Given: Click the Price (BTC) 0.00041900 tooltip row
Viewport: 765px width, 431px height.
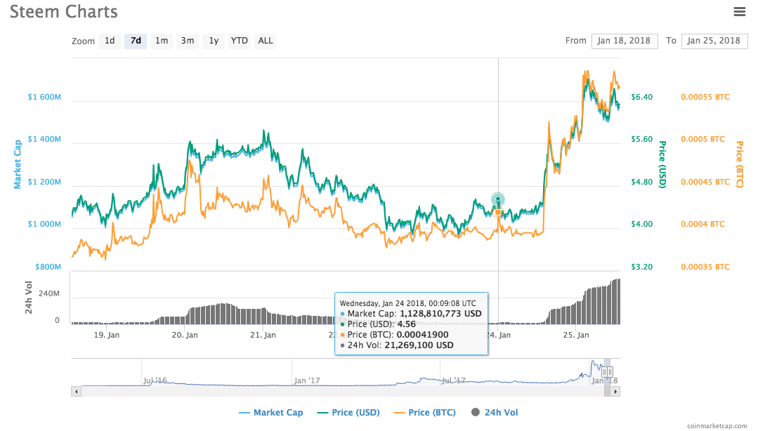Looking at the screenshot, I should [394, 334].
